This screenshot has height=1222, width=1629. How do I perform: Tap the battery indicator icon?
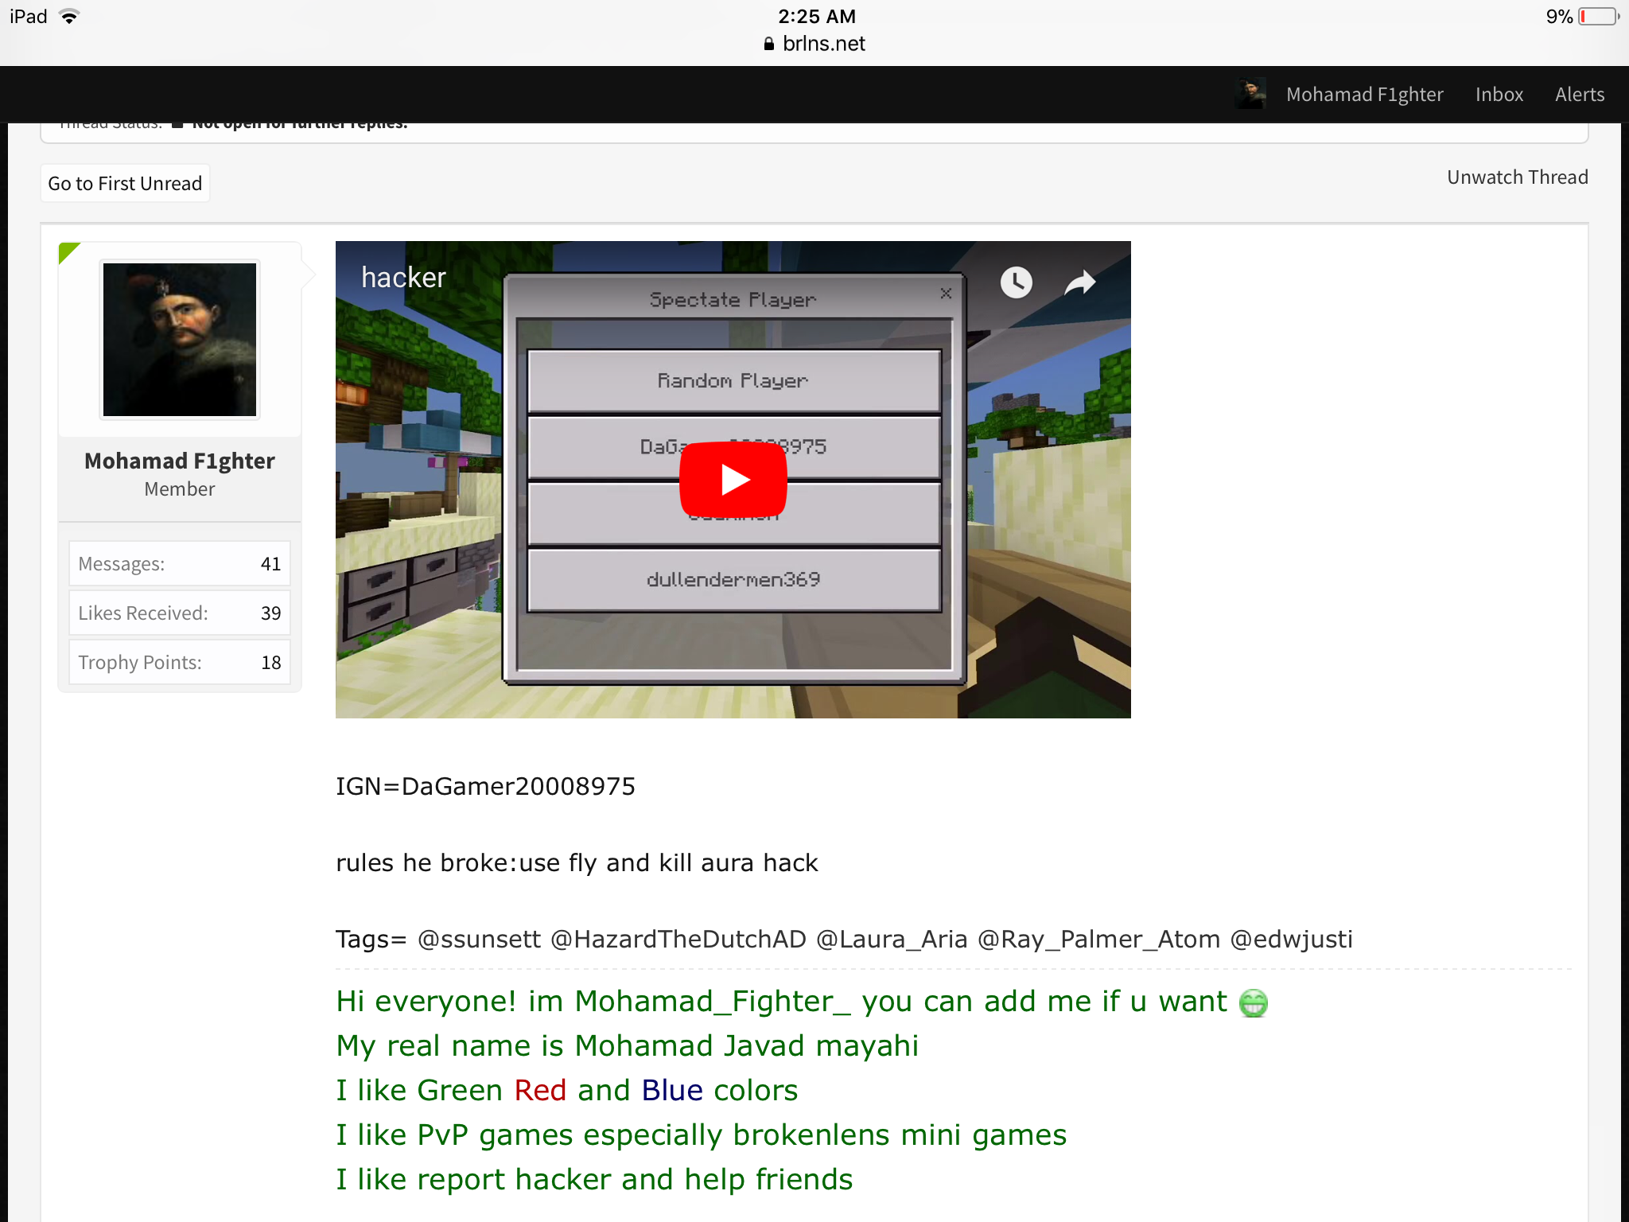click(1599, 17)
